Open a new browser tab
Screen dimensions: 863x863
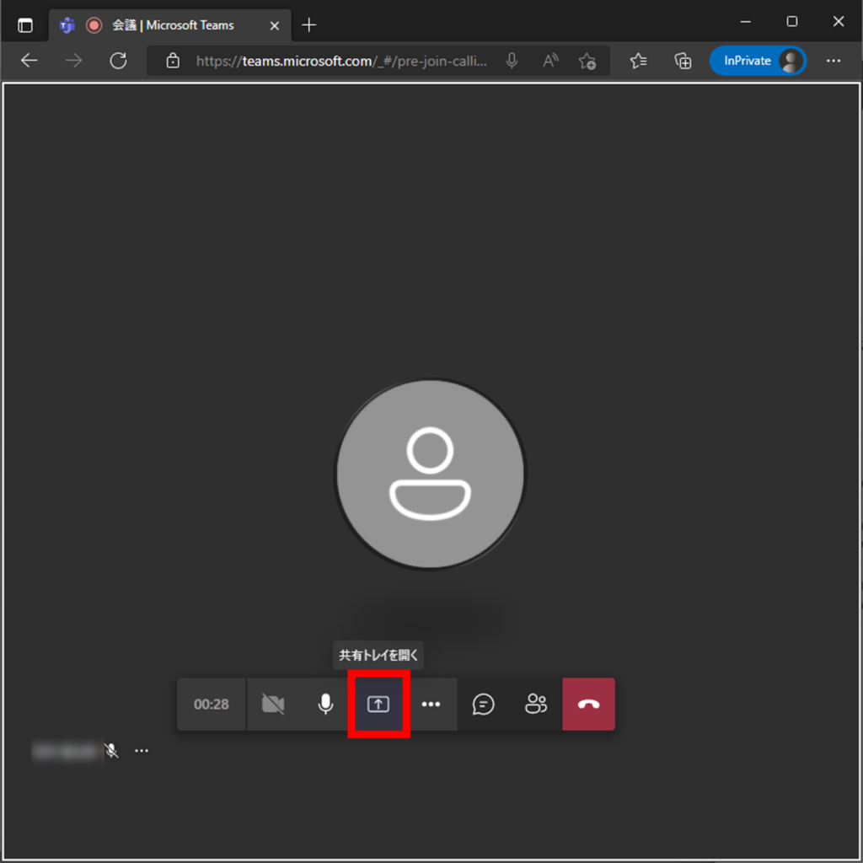coord(309,25)
